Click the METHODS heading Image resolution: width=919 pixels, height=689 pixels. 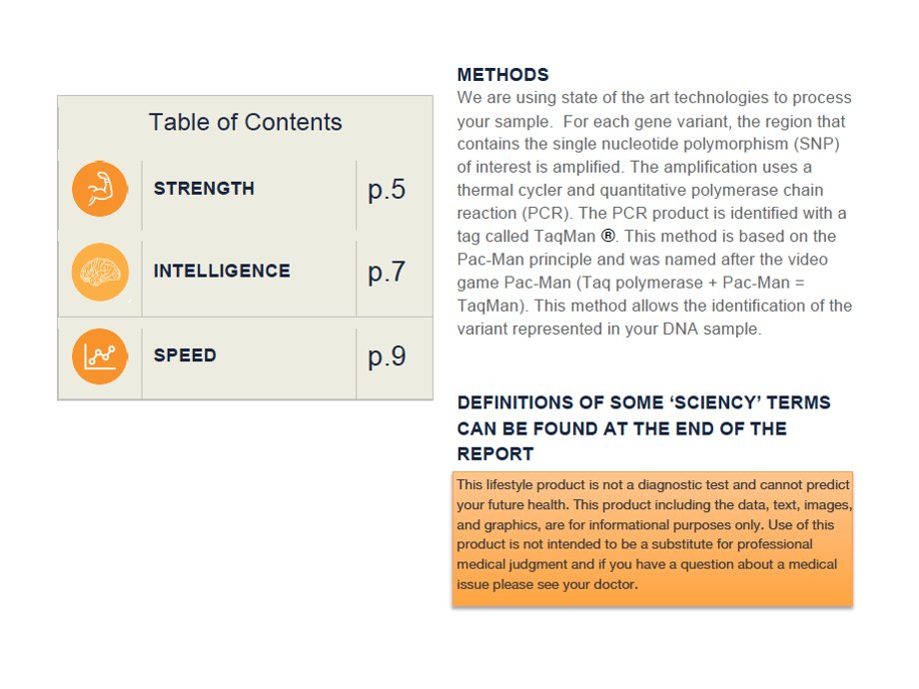pyautogui.click(x=502, y=75)
